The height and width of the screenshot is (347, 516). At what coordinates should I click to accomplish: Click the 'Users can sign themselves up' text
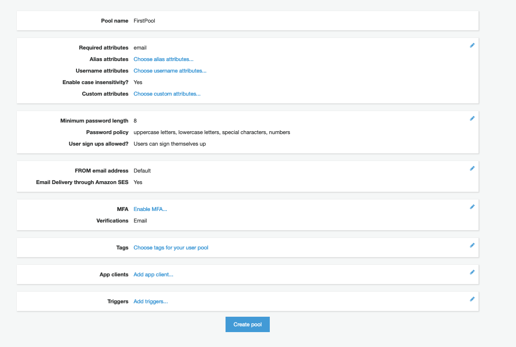[x=170, y=144]
